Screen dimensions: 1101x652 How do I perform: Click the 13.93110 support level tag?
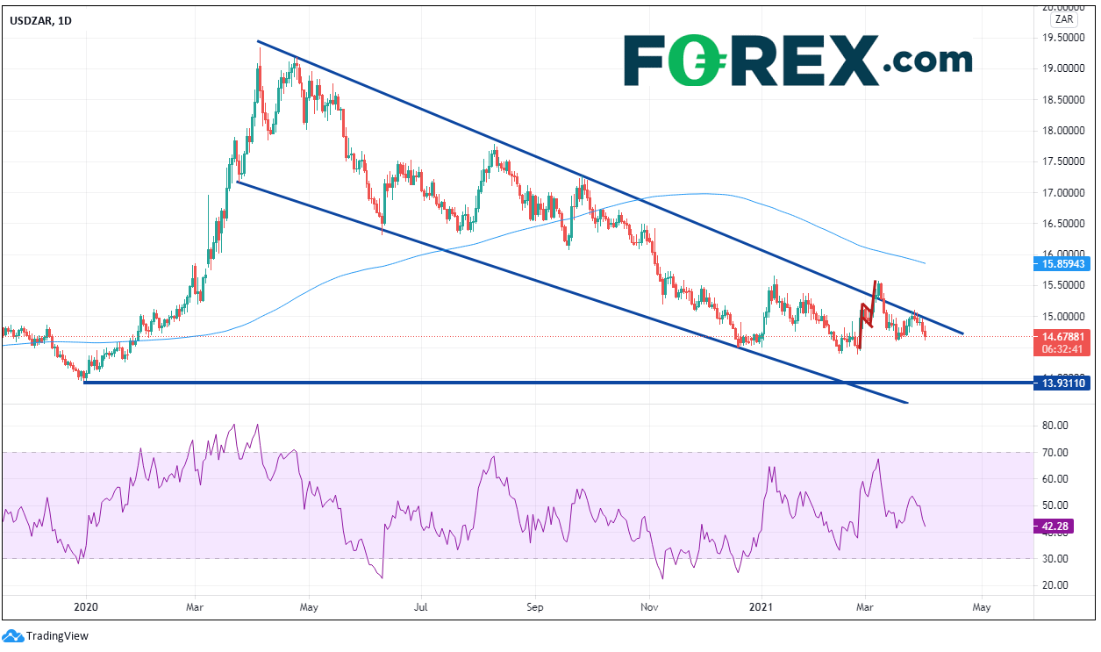[x=1064, y=383]
